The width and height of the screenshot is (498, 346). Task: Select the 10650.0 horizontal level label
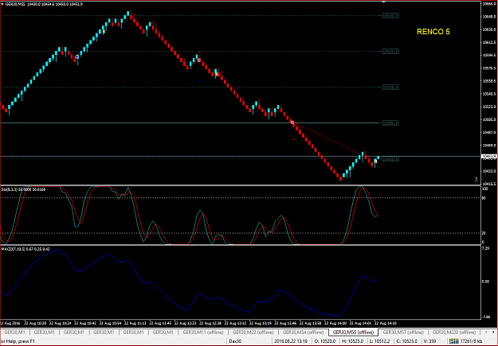pos(390,16)
